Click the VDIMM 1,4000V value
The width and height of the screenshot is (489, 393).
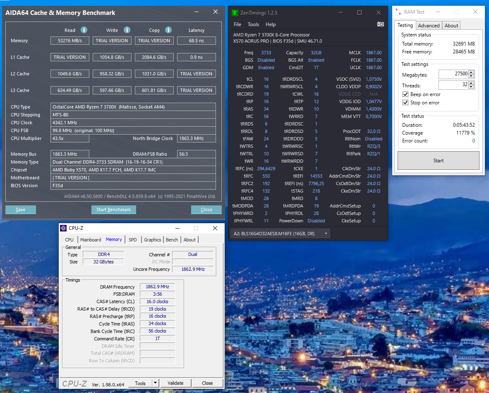pos(374,109)
